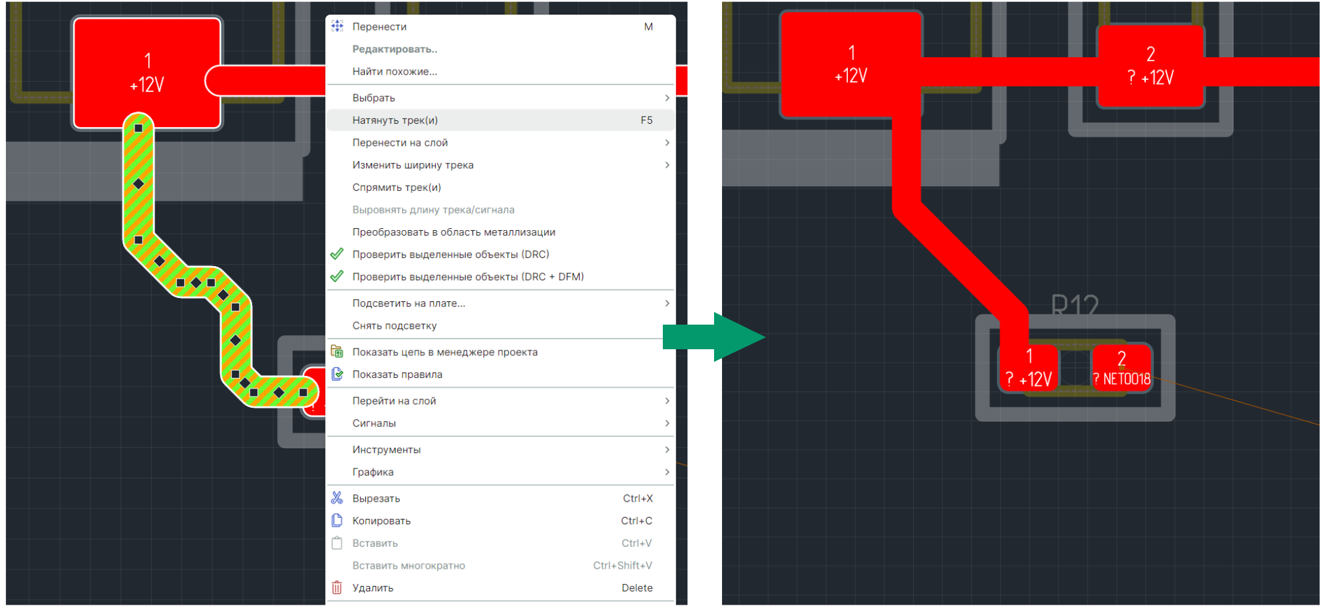
Task: Click the Выровнять длину трека/сигнала menu entry
Action: coord(500,210)
